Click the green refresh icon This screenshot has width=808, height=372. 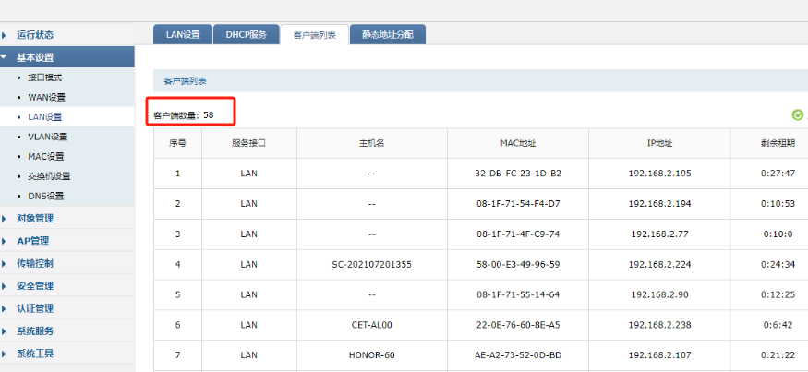tap(797, 115)
